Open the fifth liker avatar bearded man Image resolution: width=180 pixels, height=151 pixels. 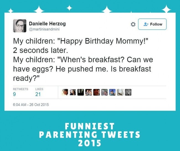tap(96, 92)
